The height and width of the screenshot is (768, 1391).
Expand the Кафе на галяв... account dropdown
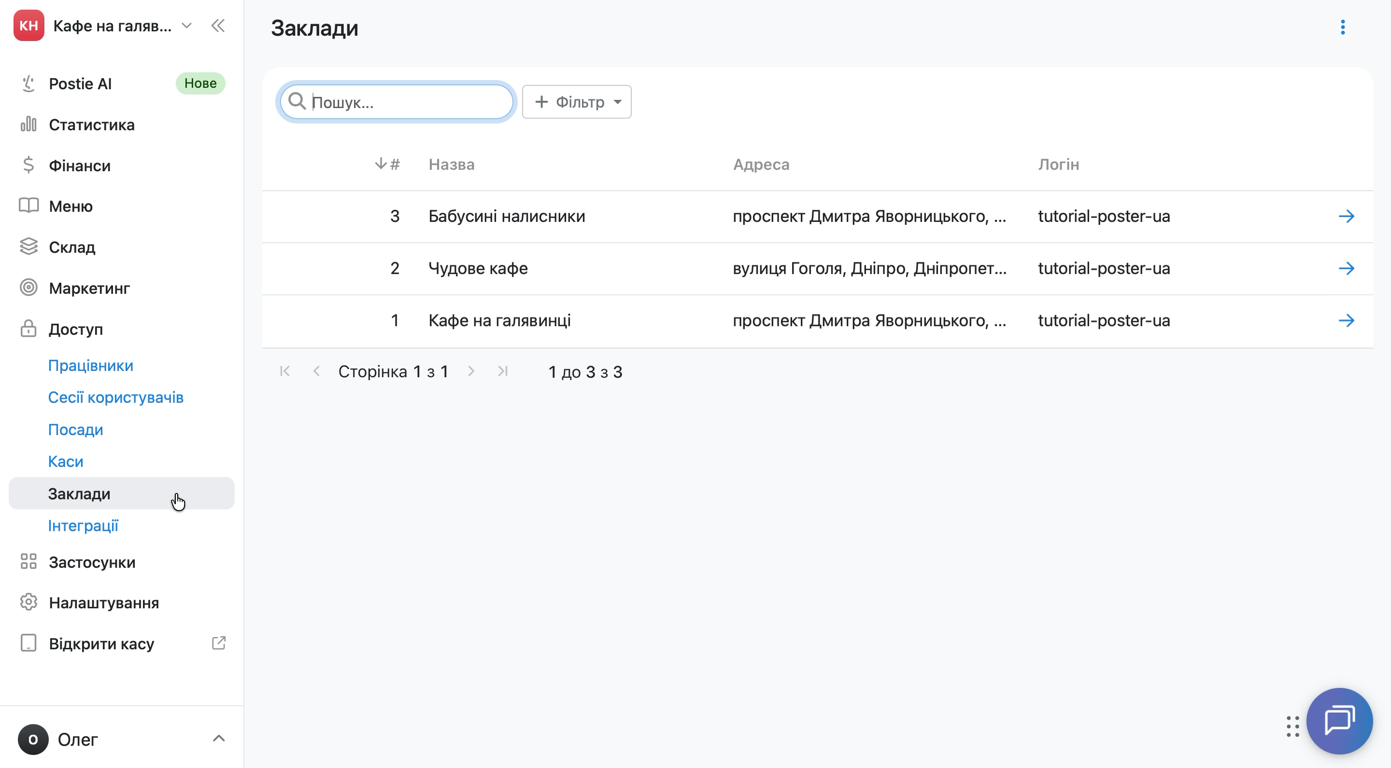[187, 26]
